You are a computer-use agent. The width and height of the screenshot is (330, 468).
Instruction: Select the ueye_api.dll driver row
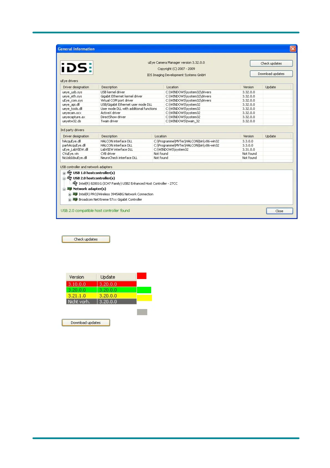pos(176,104)
